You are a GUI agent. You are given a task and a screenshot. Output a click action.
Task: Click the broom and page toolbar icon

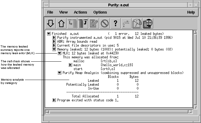137,23
